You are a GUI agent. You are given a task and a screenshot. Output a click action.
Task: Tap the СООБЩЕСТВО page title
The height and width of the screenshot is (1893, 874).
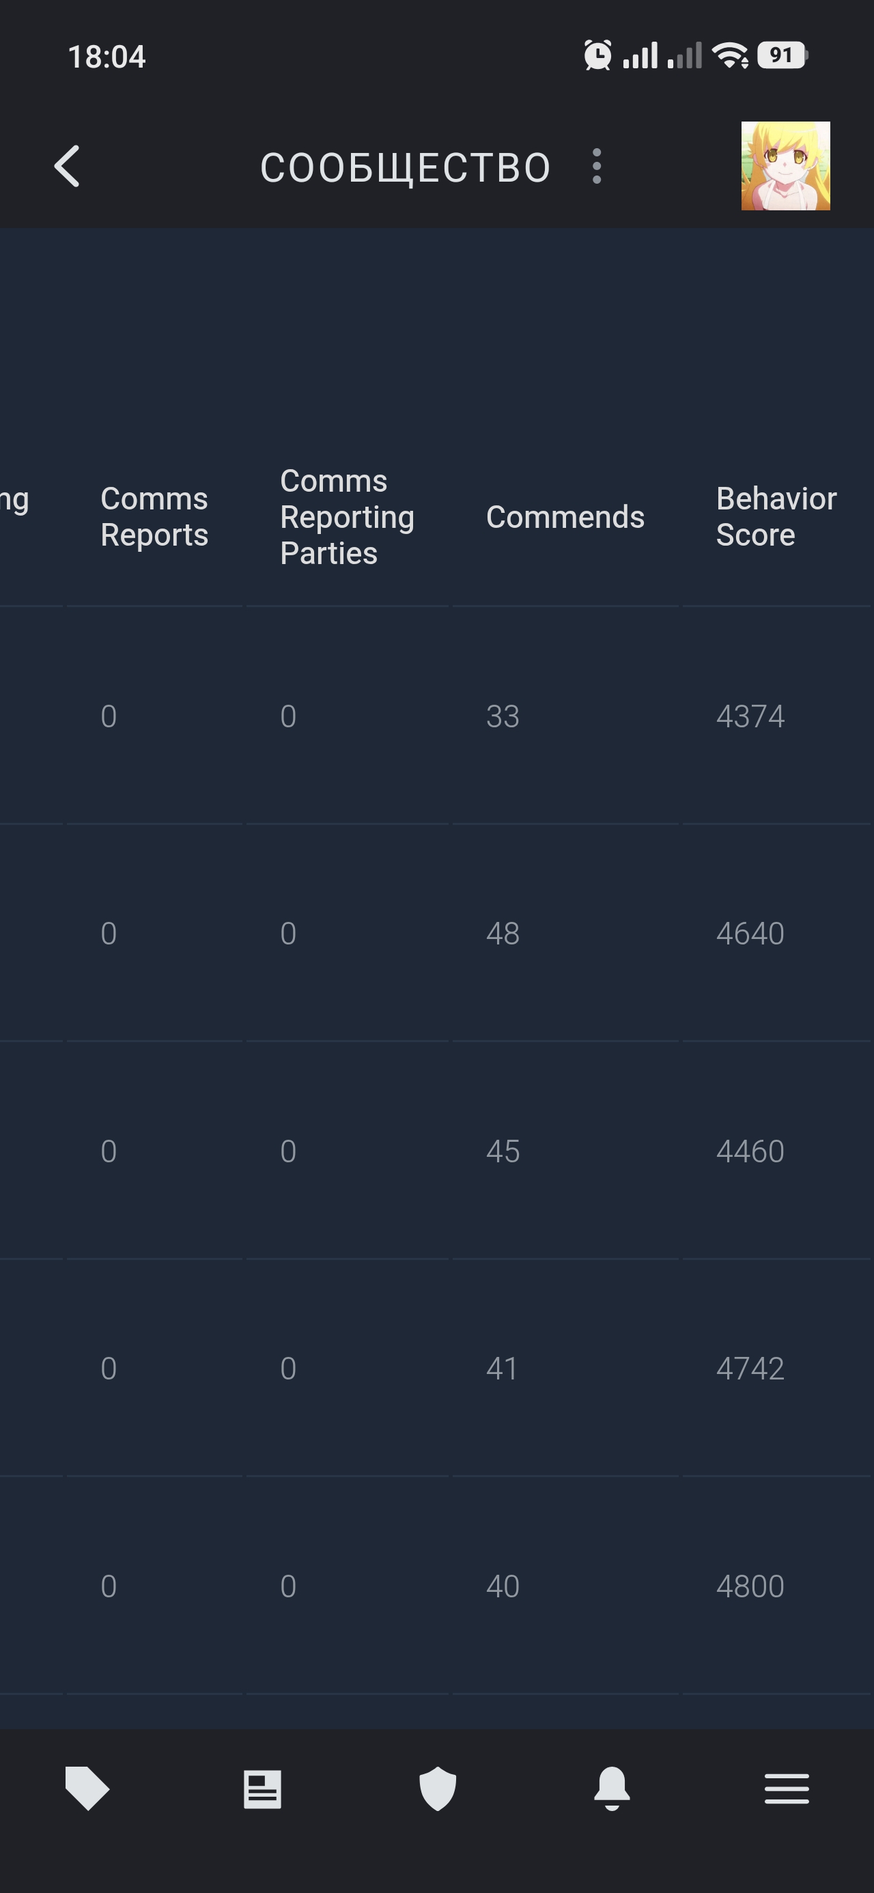click(x=406, y=167)
